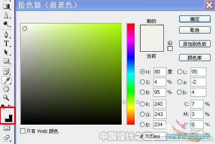The image size is (215, 144).
Task: Click the 确定 button
Action: (195, 19)
